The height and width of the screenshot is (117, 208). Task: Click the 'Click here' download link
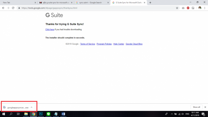(50, 30)
